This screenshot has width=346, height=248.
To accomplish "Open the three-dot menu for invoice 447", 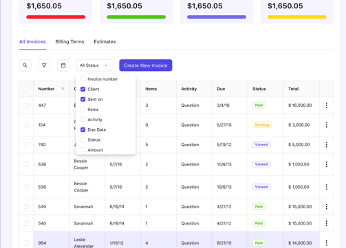I will coord(326,105).
